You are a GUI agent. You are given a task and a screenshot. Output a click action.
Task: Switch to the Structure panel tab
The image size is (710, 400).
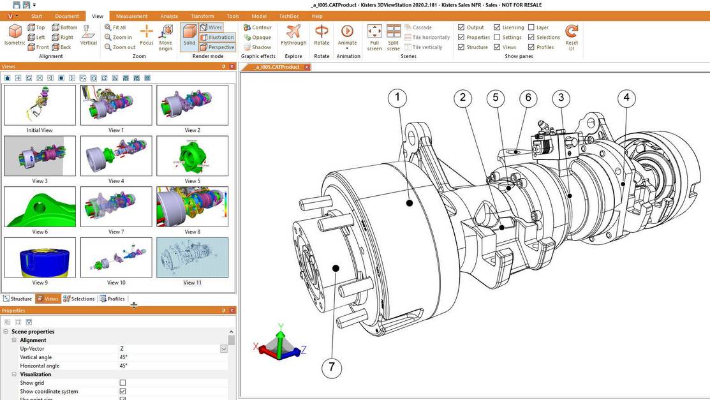[x=18, y=299]
